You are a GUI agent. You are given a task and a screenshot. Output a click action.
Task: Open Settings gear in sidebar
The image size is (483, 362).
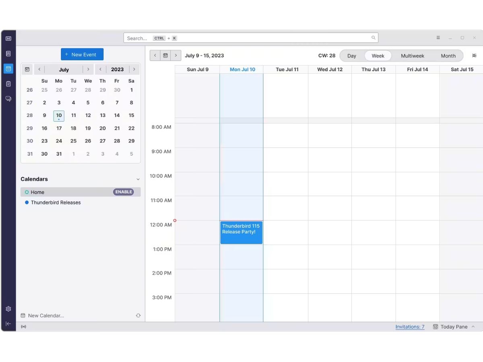8,309
